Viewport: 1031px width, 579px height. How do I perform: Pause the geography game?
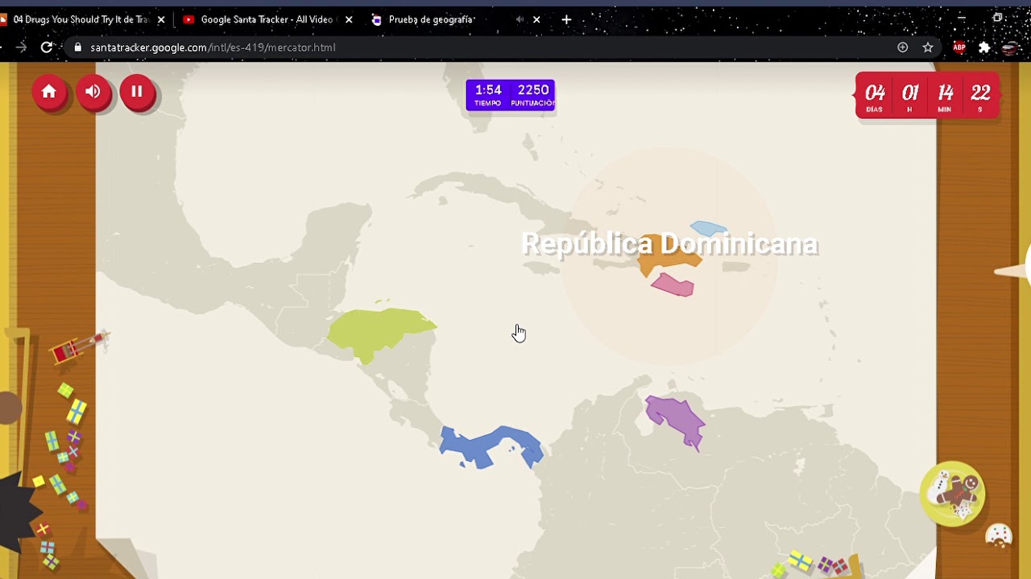coord(137,92)
